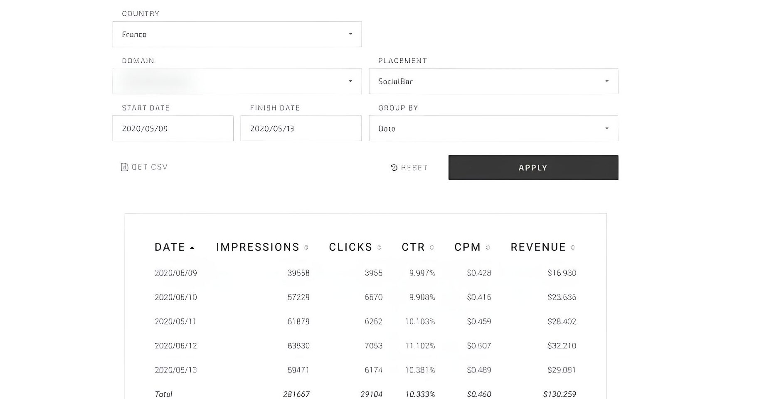774x399 pixels.
Task: Click the Date column ascending sort arrow
Action: tap(192, 248)
